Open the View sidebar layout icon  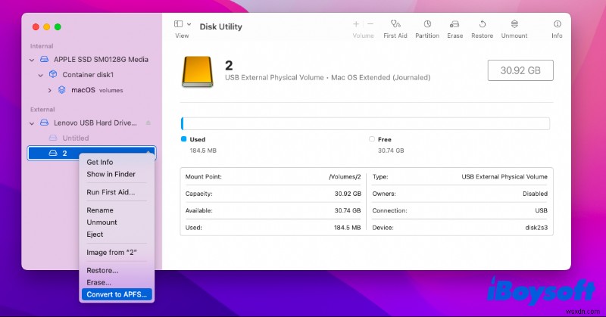tap(178, 24)
